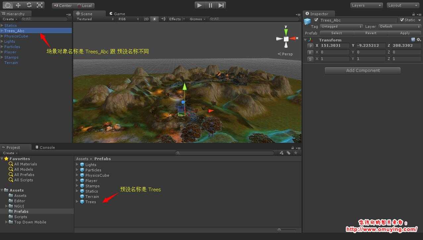The height and width of the screenshot is (240, 423).
Task: Select Stamps in Hierarchy
Action: pyautogui.click(x=11, y=57)
